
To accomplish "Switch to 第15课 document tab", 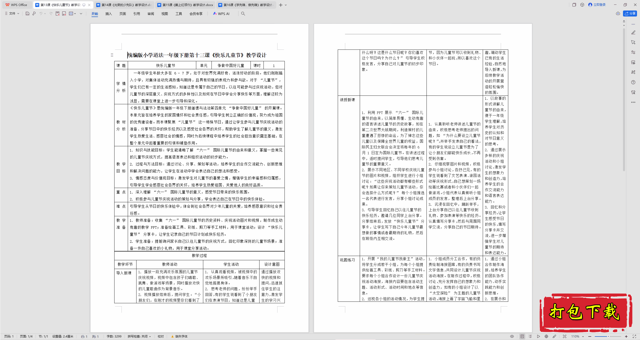I will pos(185,5).
